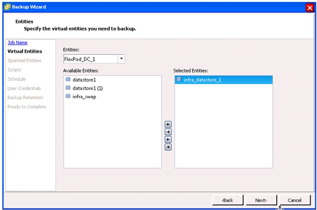Open the Entities dropdown arrow
The width and height of the screenshot is (317, 210).
121,59
